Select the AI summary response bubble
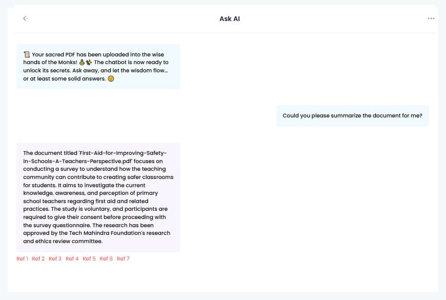Screen dimensions: 446x300 (98, 197)
